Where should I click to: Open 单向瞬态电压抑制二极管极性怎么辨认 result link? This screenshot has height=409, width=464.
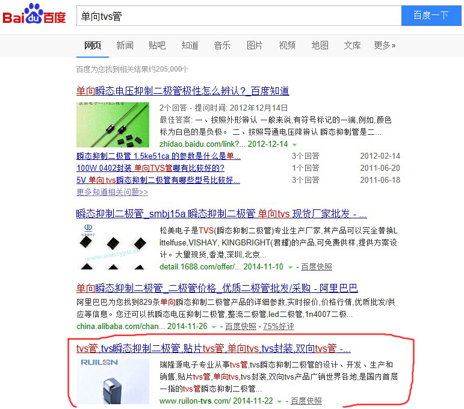click(182, 91)
